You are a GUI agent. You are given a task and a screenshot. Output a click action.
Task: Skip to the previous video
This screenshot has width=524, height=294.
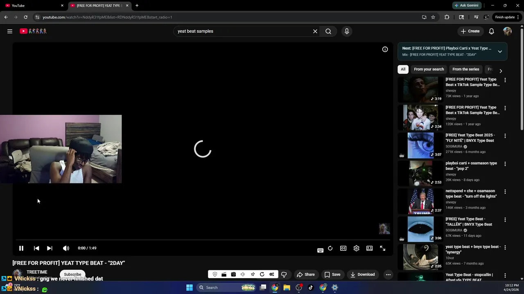pyautogui.click(x=36, y=248)
